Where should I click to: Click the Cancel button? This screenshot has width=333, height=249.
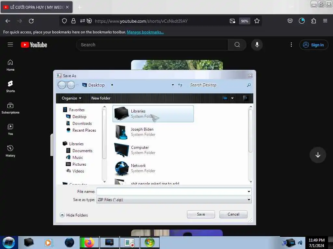pyautogui.click(x=233, y=214)
